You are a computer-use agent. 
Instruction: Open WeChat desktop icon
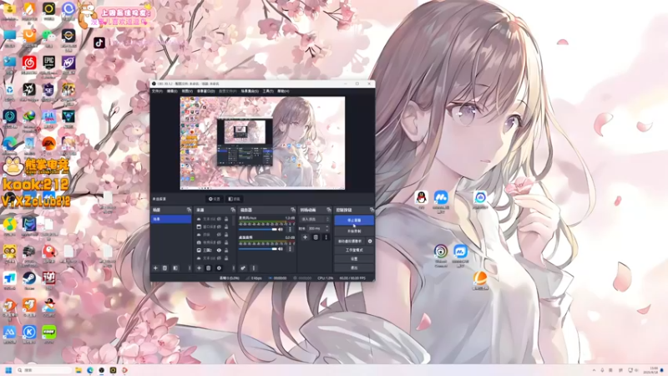coord(48,37)
